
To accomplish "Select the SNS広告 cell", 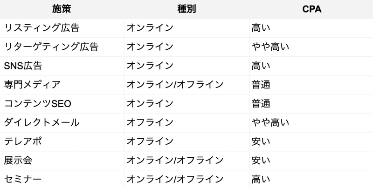I will (x=62, y=66).
